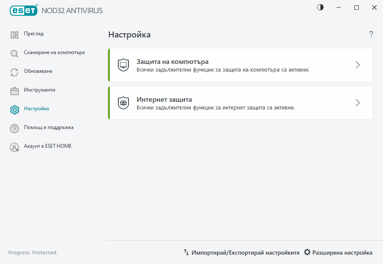This screenshot has width=383, height=264.
Task: Open the Сканиране на компютъра section
Action: [54, 53]
